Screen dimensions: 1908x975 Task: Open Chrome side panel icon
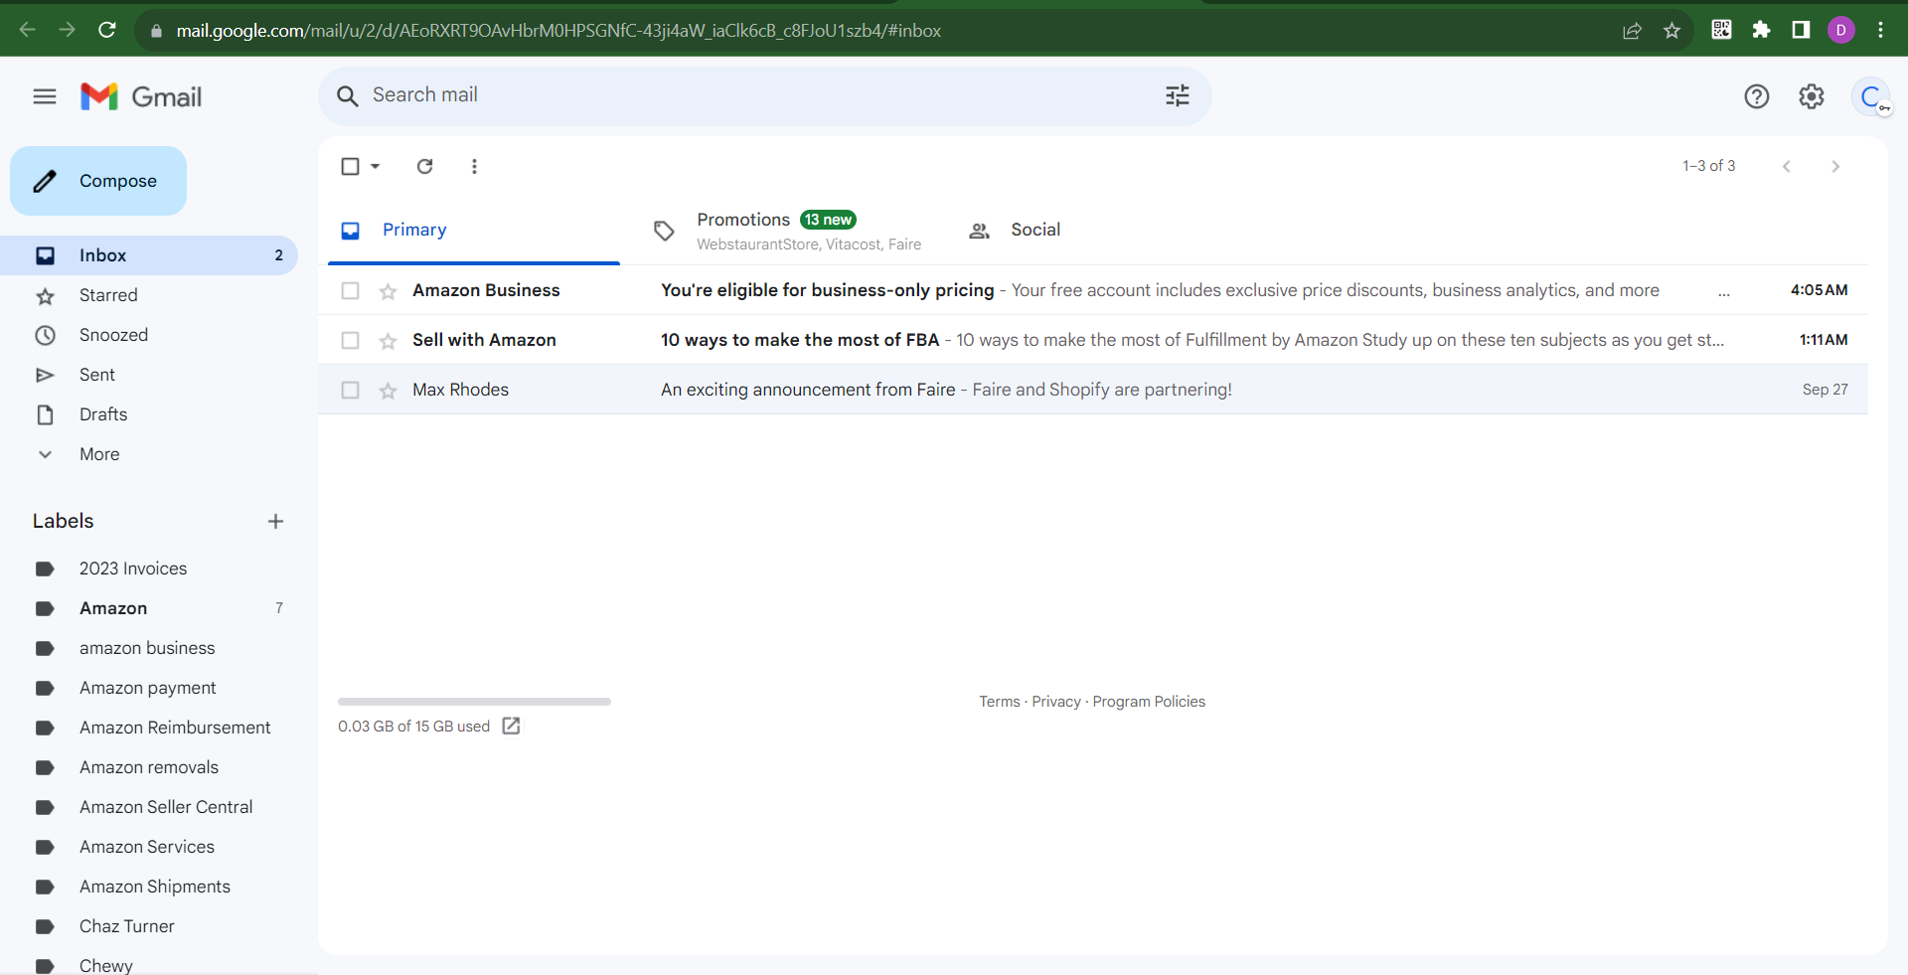(1801, 30)
